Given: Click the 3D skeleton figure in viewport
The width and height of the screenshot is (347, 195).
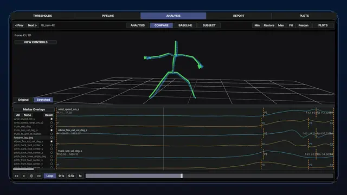Looking at the screenshot, I should (173, 69).
